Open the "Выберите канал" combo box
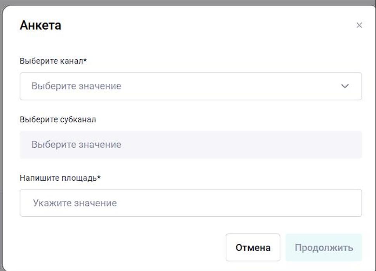The height and width of the screenshot is (271, 376). point(190,86)
